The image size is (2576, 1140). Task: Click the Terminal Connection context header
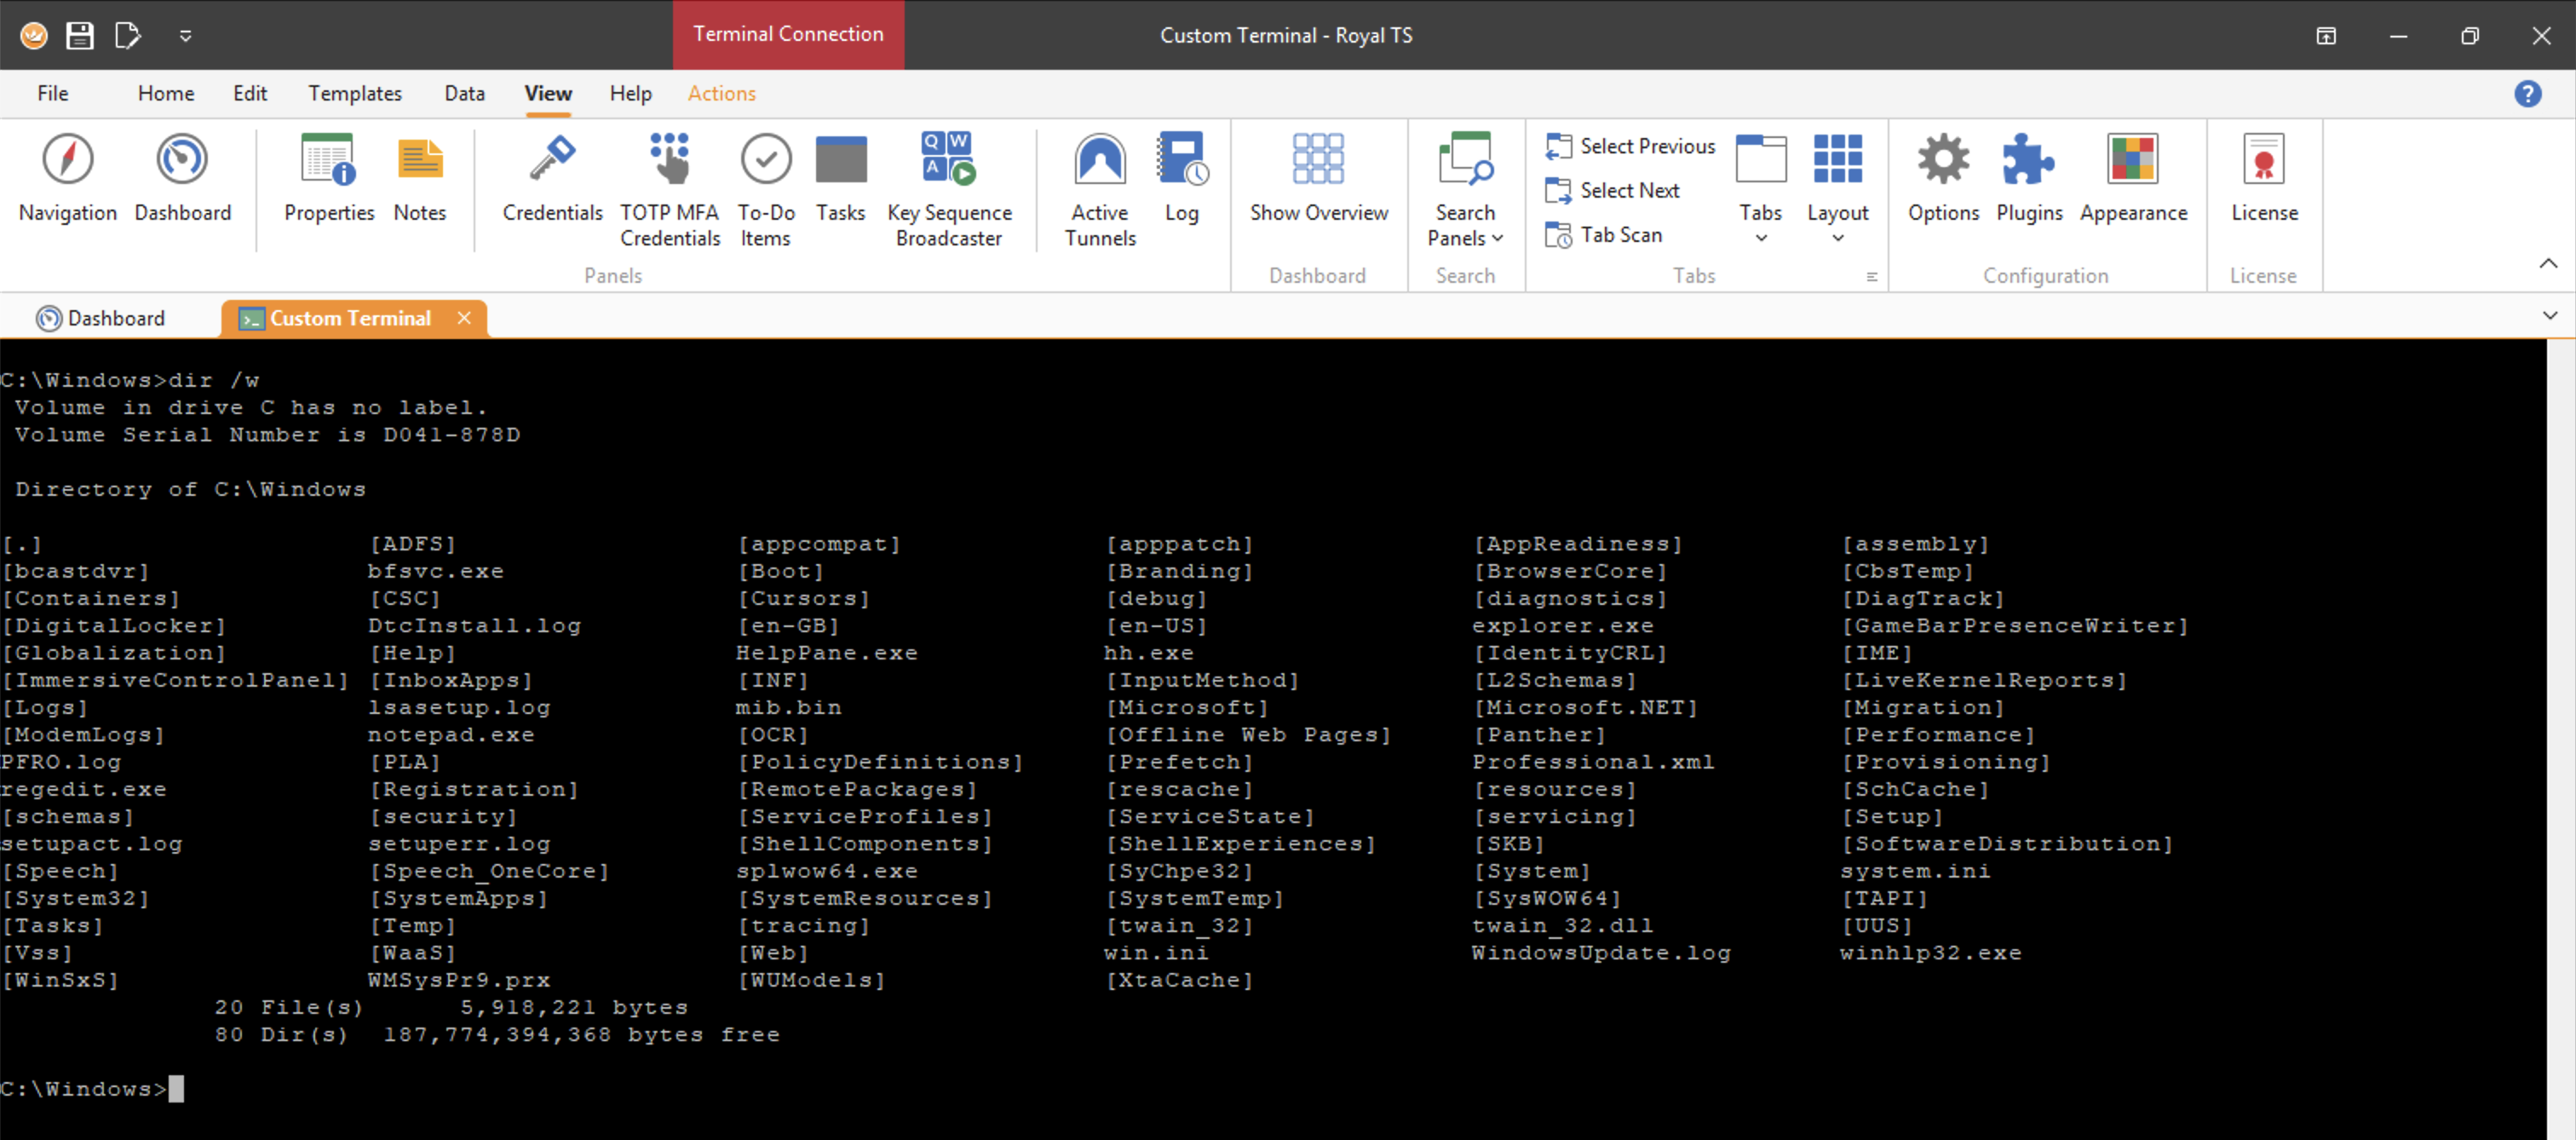click(788, 34)
